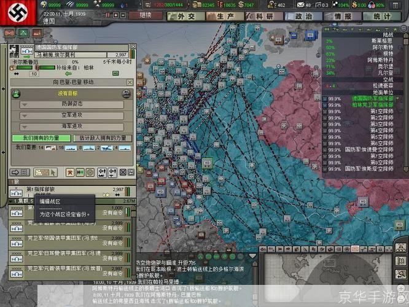The width and height of the screenshot is (409, 307).
Task: Click the unit name field 德国国防军指挥部
Action: [82, 47]
